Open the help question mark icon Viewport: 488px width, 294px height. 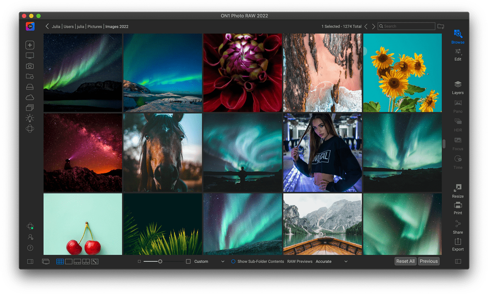30,248
